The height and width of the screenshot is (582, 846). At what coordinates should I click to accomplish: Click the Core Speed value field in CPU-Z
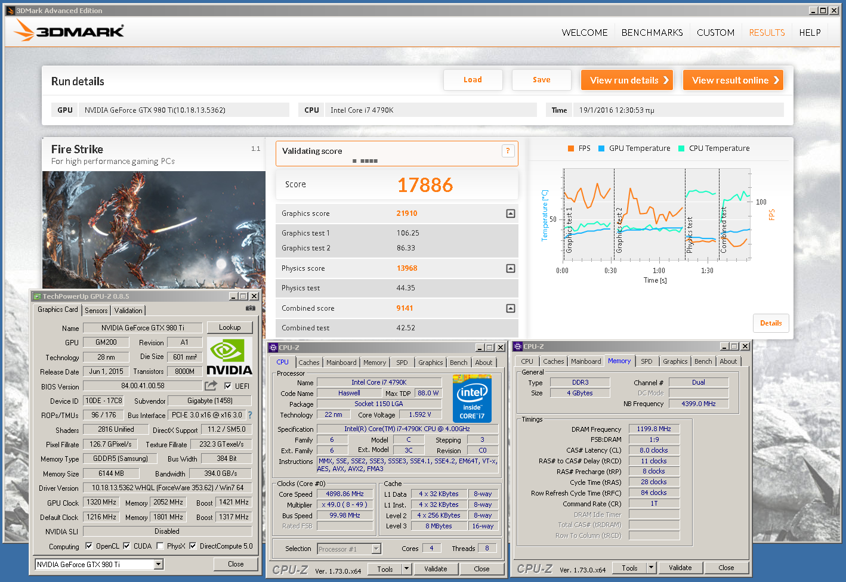pos(345,494)
